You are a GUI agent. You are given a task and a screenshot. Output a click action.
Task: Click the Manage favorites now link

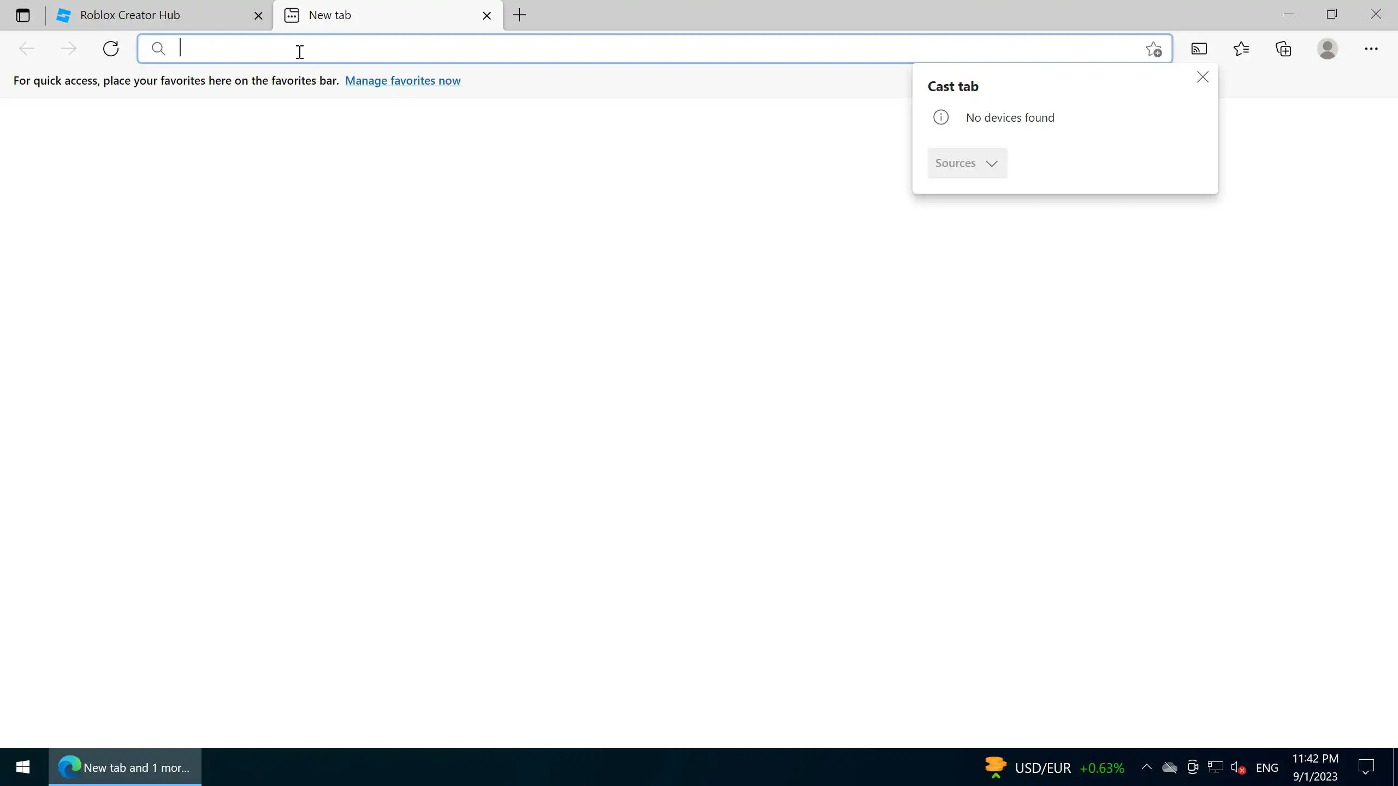402,81
